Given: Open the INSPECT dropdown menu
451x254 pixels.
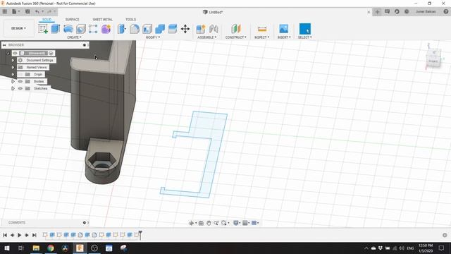Looking at the screenshot, I should click(x=262, y=37).
